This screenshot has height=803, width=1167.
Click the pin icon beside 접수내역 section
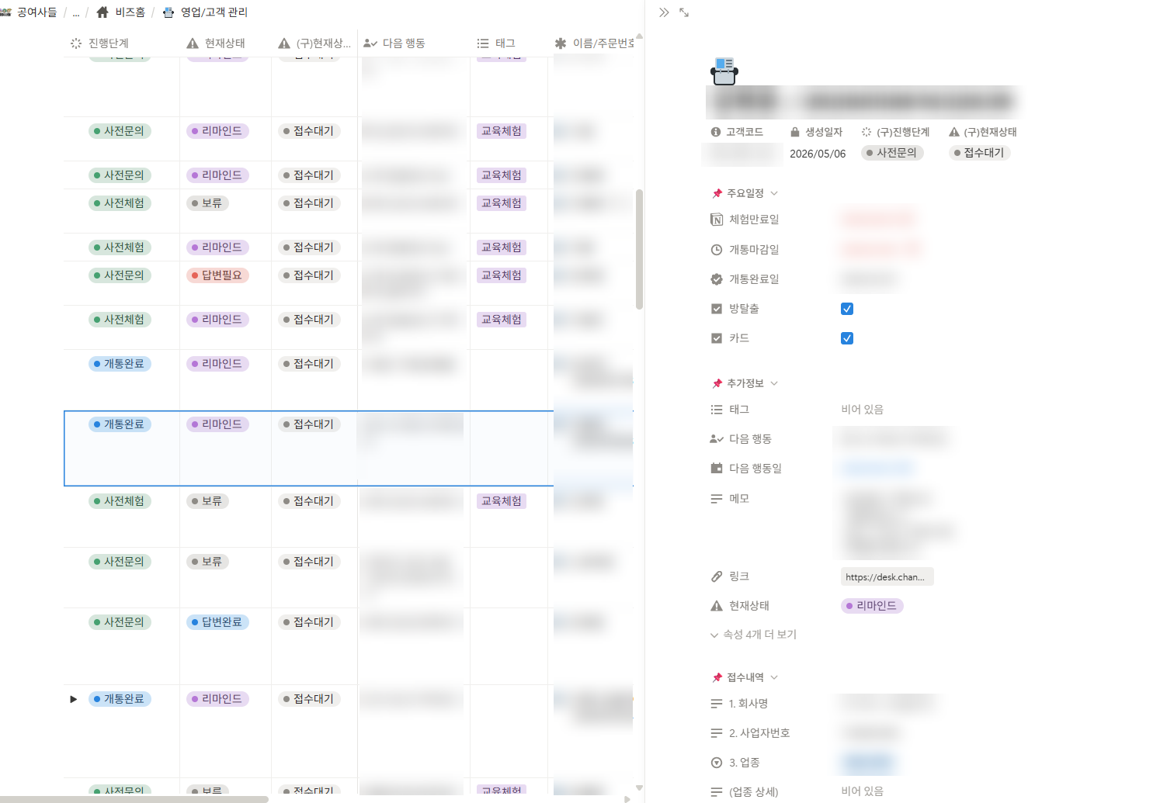click(x=717, y=677)
